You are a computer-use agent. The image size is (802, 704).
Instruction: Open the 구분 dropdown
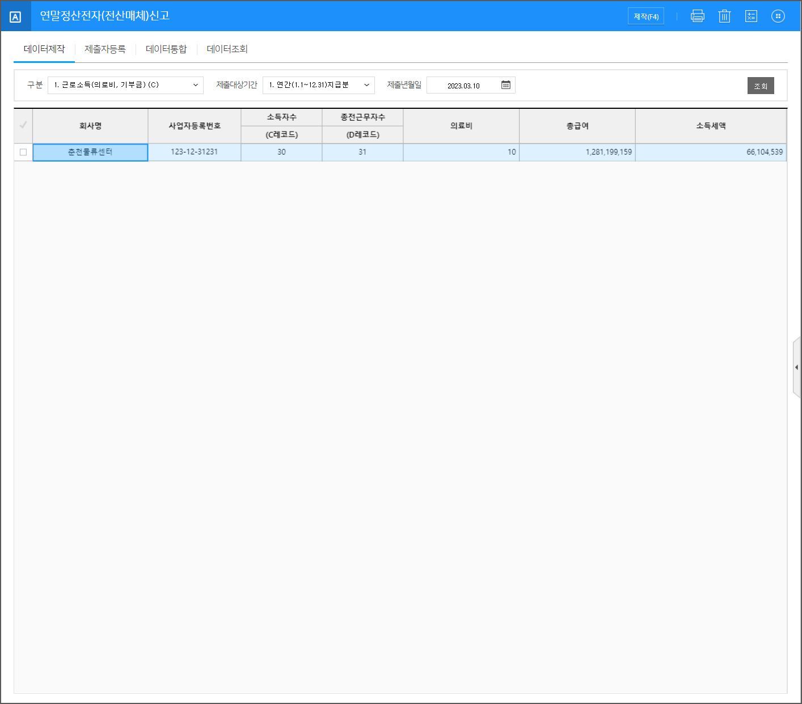[x=125, y=85]
